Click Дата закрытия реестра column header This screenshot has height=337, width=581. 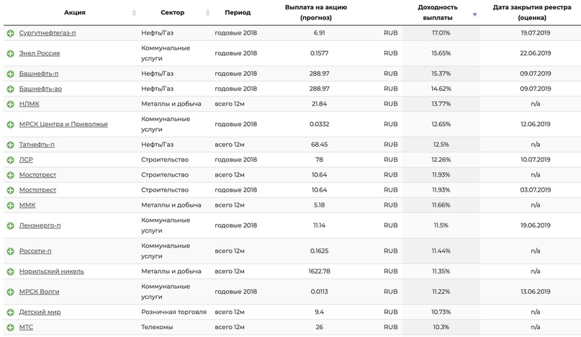532,12
